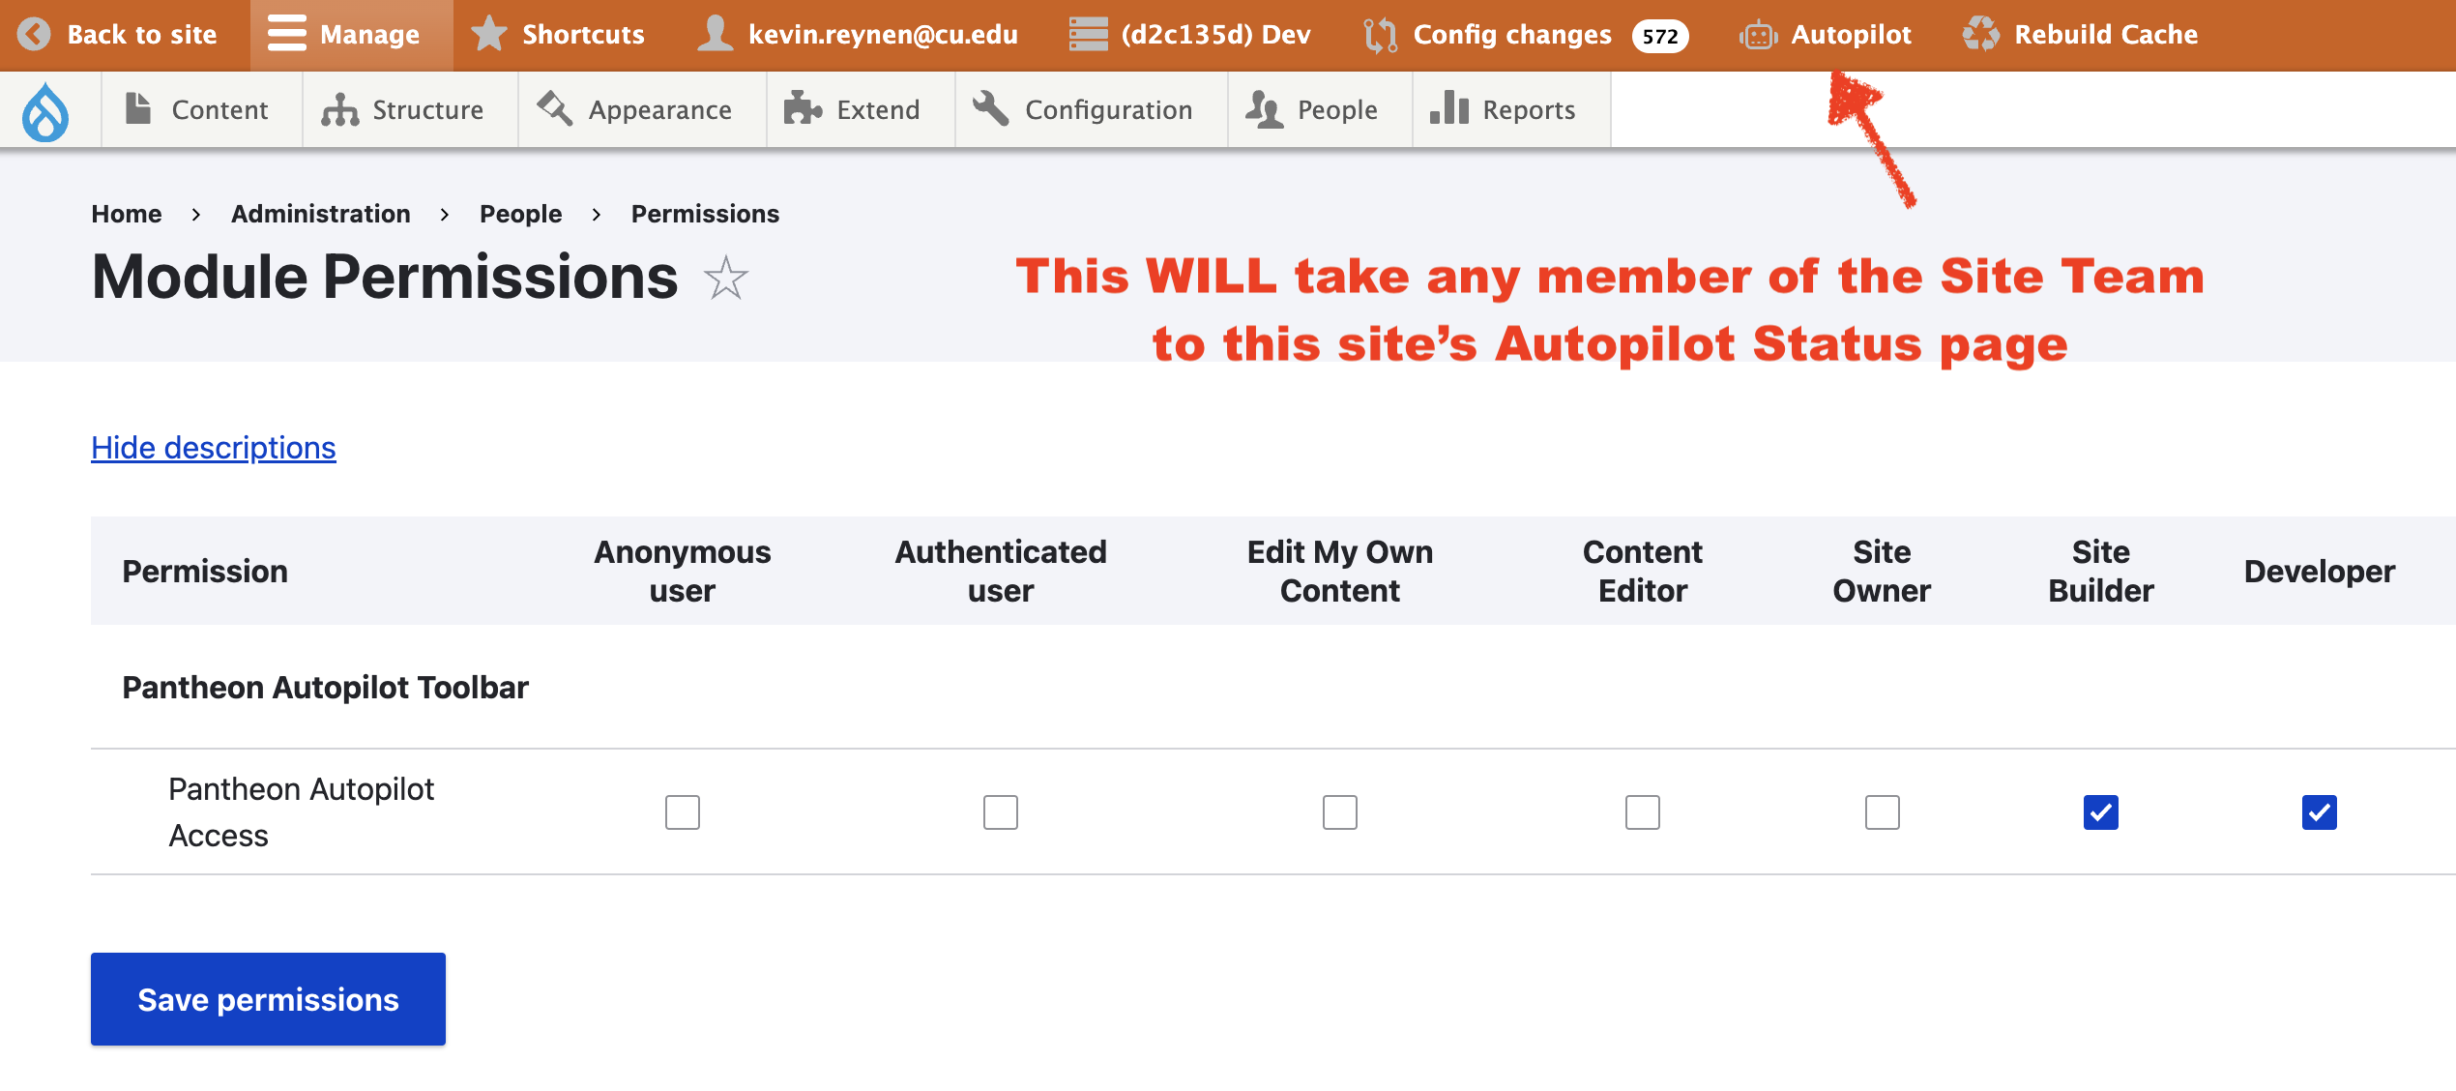Screen dimensions: 2456x1091
Task: Open the Shortcuts star icon
Action: click(489, 34)
